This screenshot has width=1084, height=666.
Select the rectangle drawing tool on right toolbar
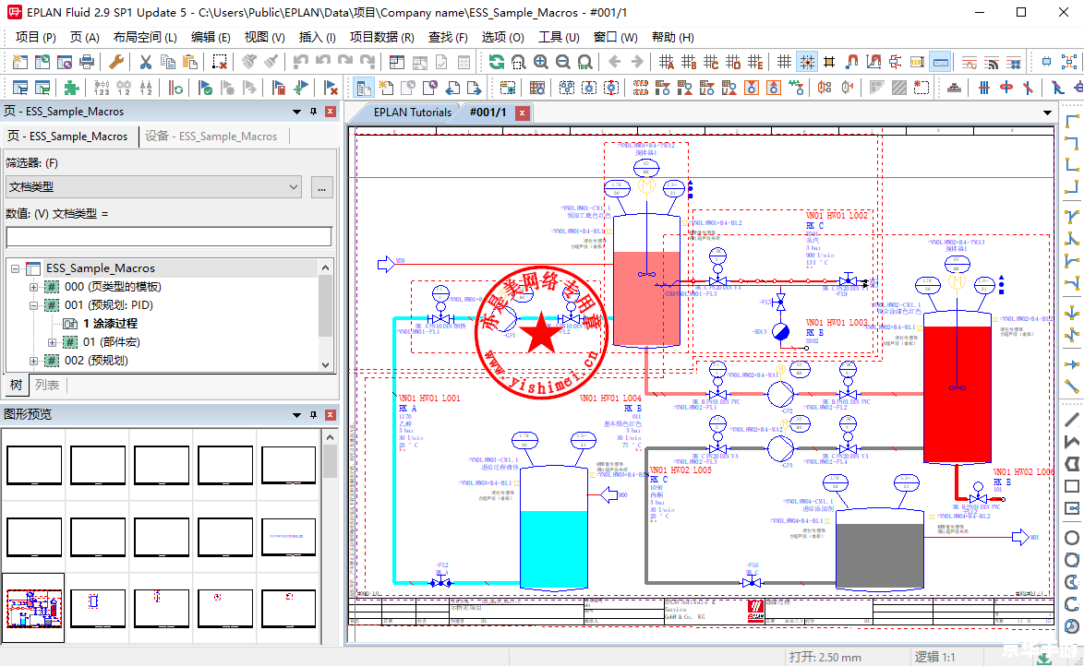[x=1072, y=486]
